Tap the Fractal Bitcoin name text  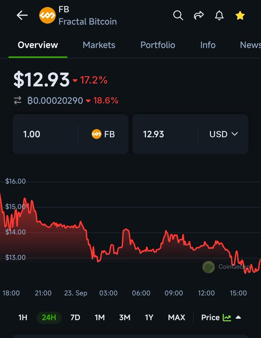87,22
